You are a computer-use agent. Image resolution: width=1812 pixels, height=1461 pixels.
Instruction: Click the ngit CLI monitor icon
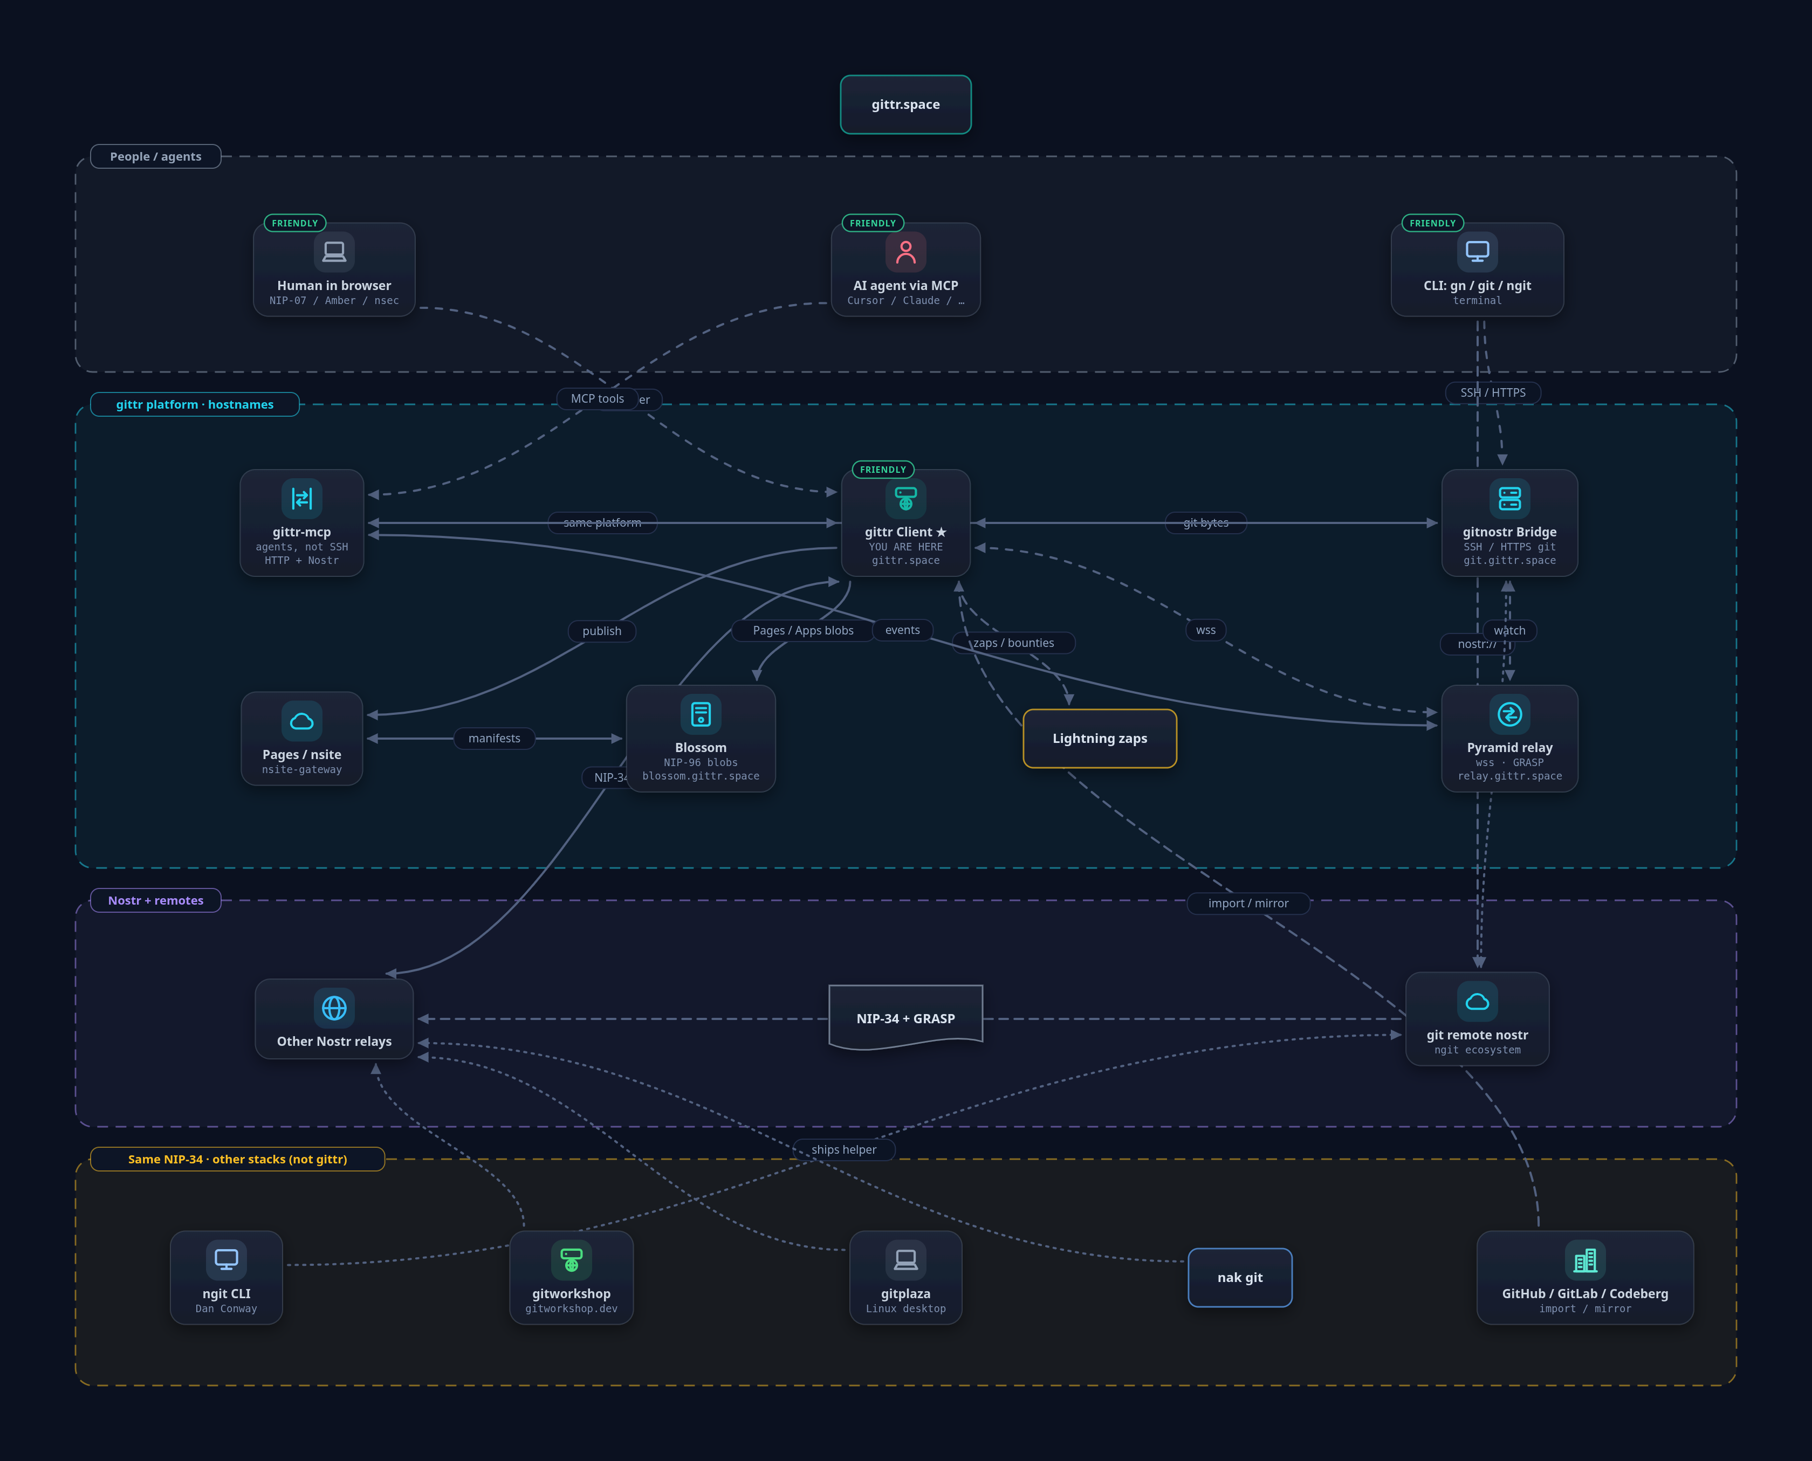[226, 1260]
